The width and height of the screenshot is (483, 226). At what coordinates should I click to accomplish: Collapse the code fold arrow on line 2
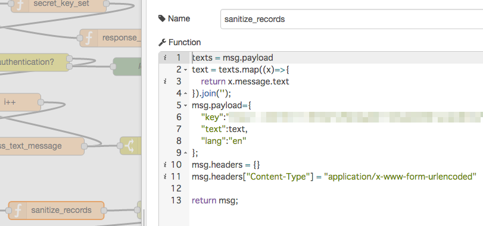pos(185,70)
